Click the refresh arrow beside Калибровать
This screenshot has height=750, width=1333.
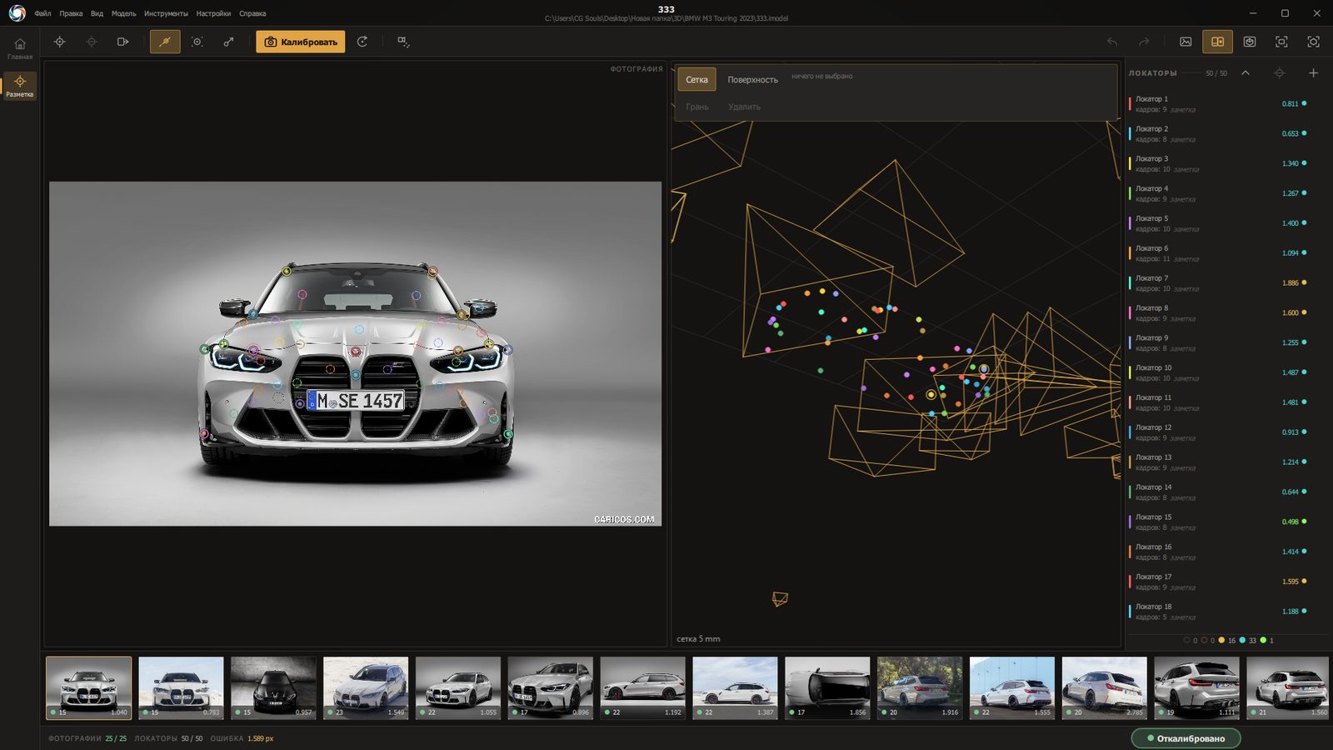362,42
